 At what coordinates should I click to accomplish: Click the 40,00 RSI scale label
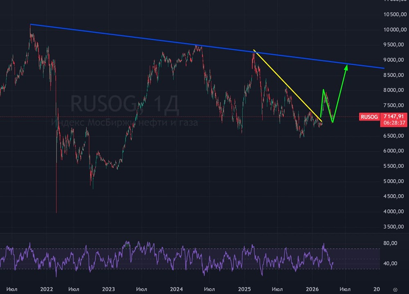point(390,263)
